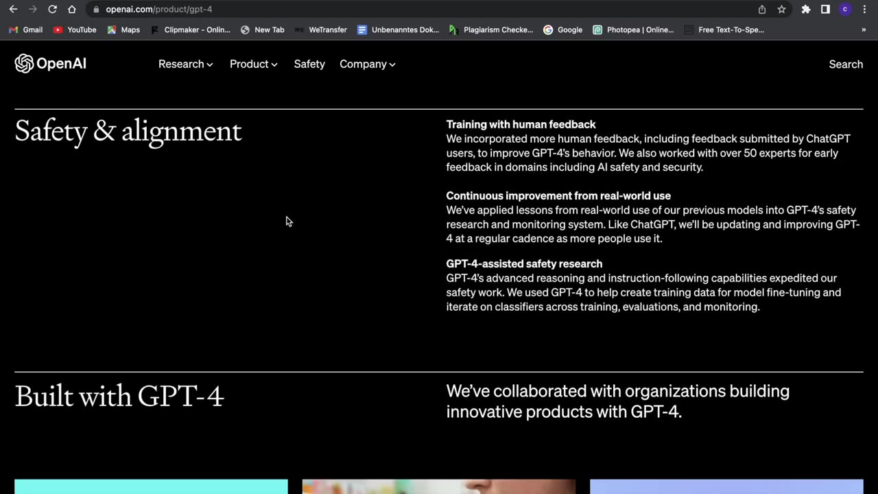878x494 pixels.
Task: Open the Safety page link
Action: (309, 64)
